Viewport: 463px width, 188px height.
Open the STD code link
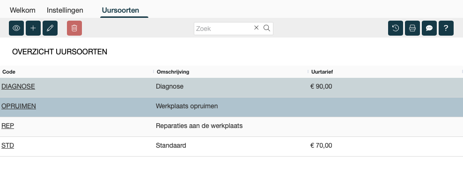pyautogui.click(x=8, y=145)
